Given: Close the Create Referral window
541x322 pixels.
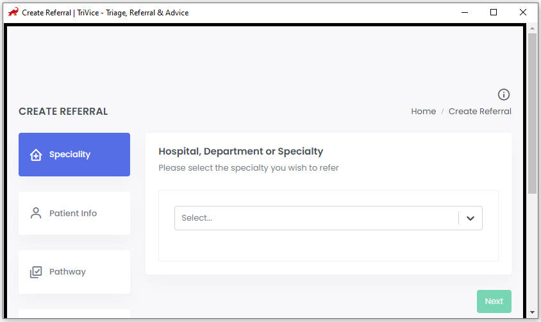Looking at the screenshot, I should 522,12.
